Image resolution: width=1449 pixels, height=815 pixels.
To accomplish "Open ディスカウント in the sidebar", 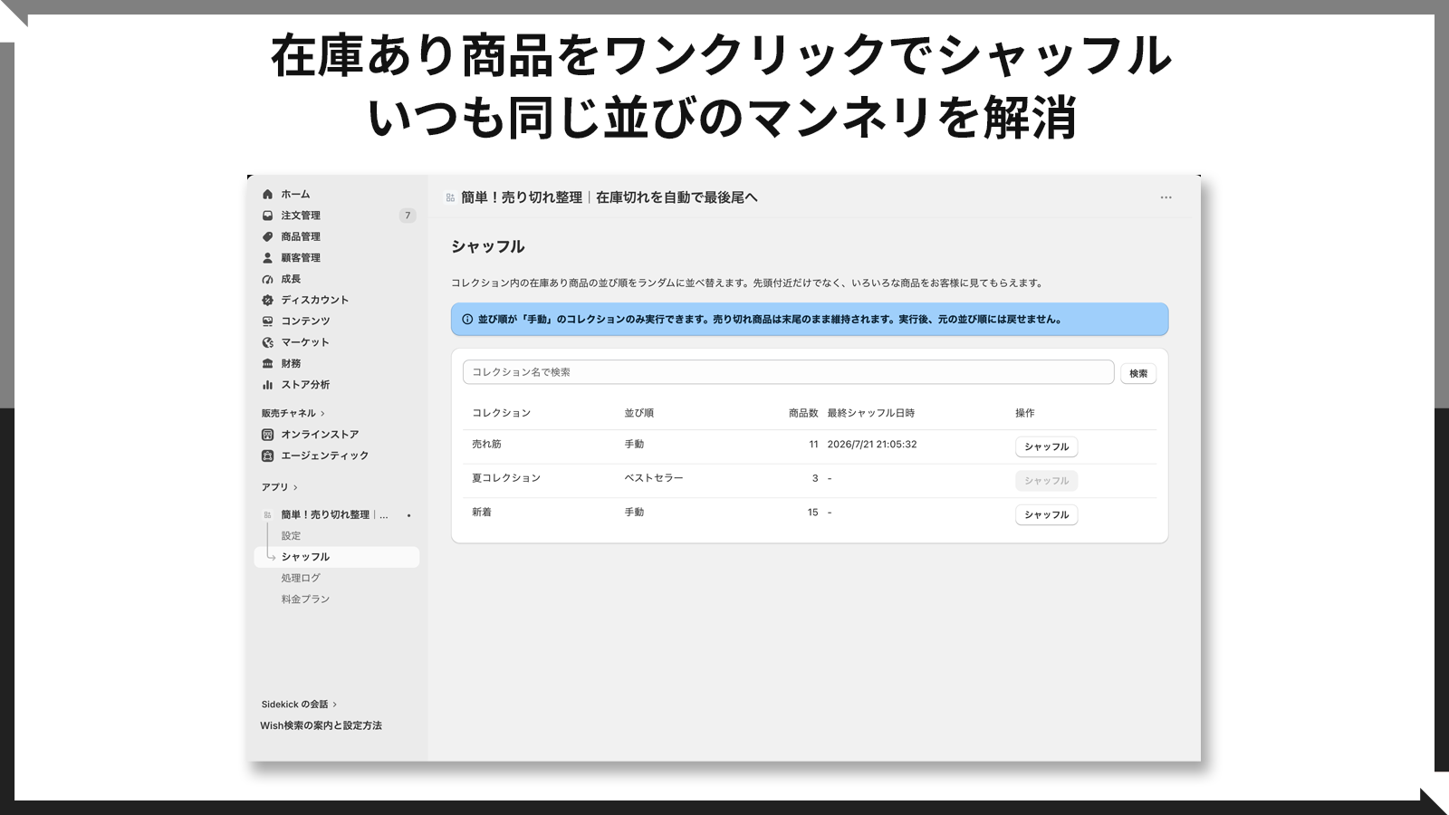I will coord(314,300).
